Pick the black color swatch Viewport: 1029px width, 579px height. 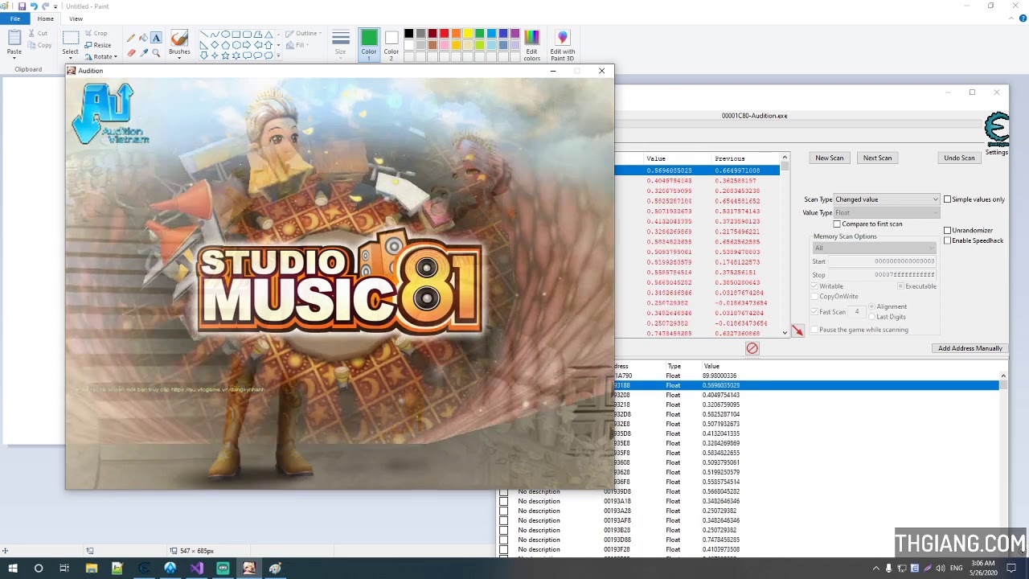coord(408,34)
